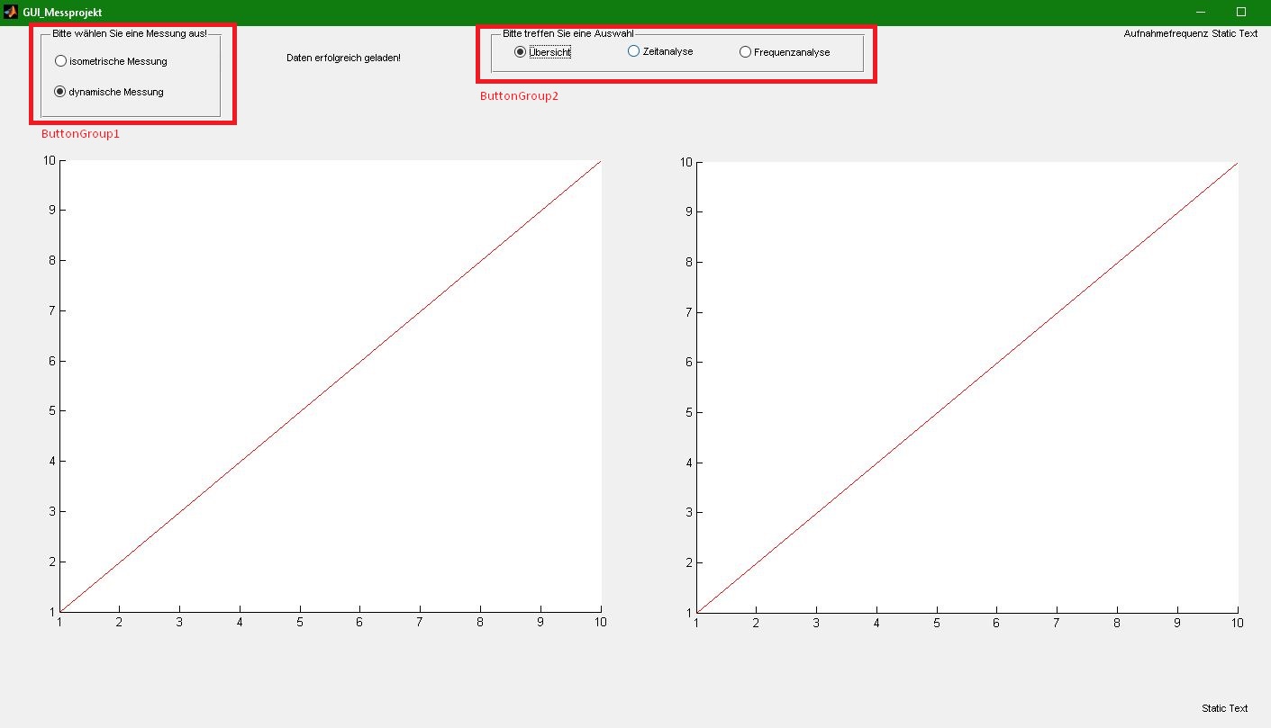Click the red ButtonGroup2 label
The image size is (1271, 728).
pos(519,96)
